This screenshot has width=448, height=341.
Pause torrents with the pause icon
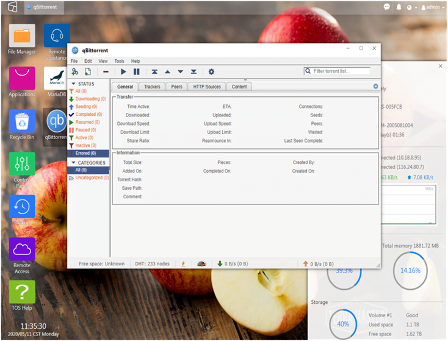tap(136, 72)
